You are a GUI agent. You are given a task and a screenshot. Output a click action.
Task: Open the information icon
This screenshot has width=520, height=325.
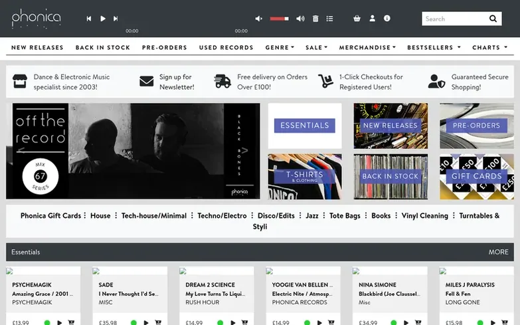coord(387,18)
